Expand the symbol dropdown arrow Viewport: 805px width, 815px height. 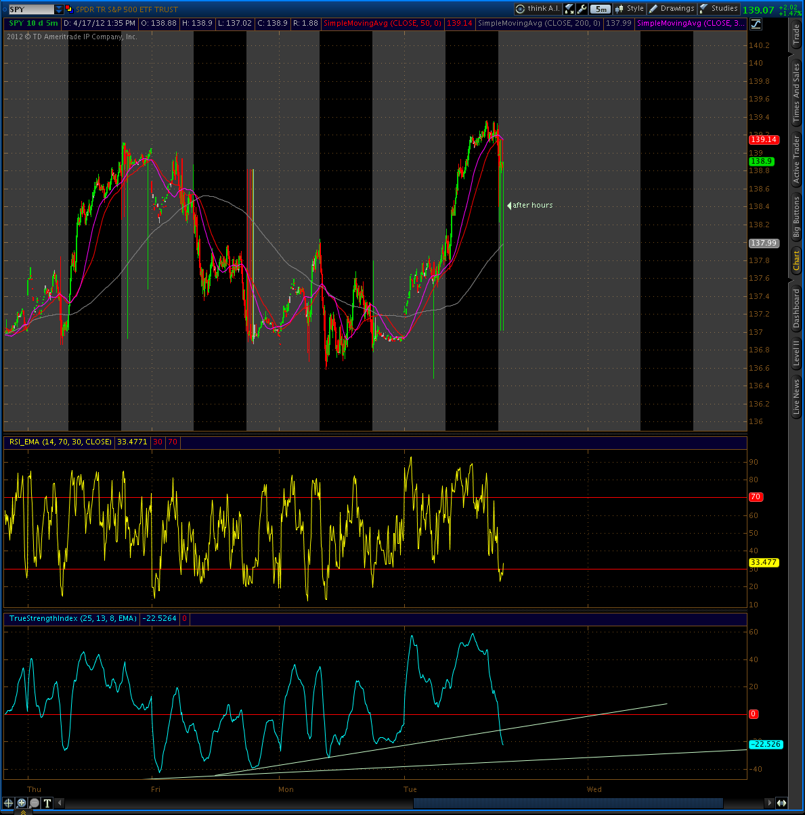coord(59,9)
